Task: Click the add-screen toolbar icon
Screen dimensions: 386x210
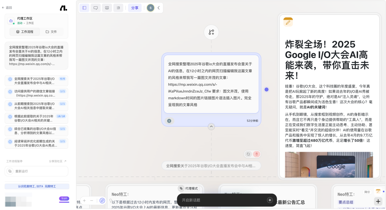Action: click(x=107, y=8)
